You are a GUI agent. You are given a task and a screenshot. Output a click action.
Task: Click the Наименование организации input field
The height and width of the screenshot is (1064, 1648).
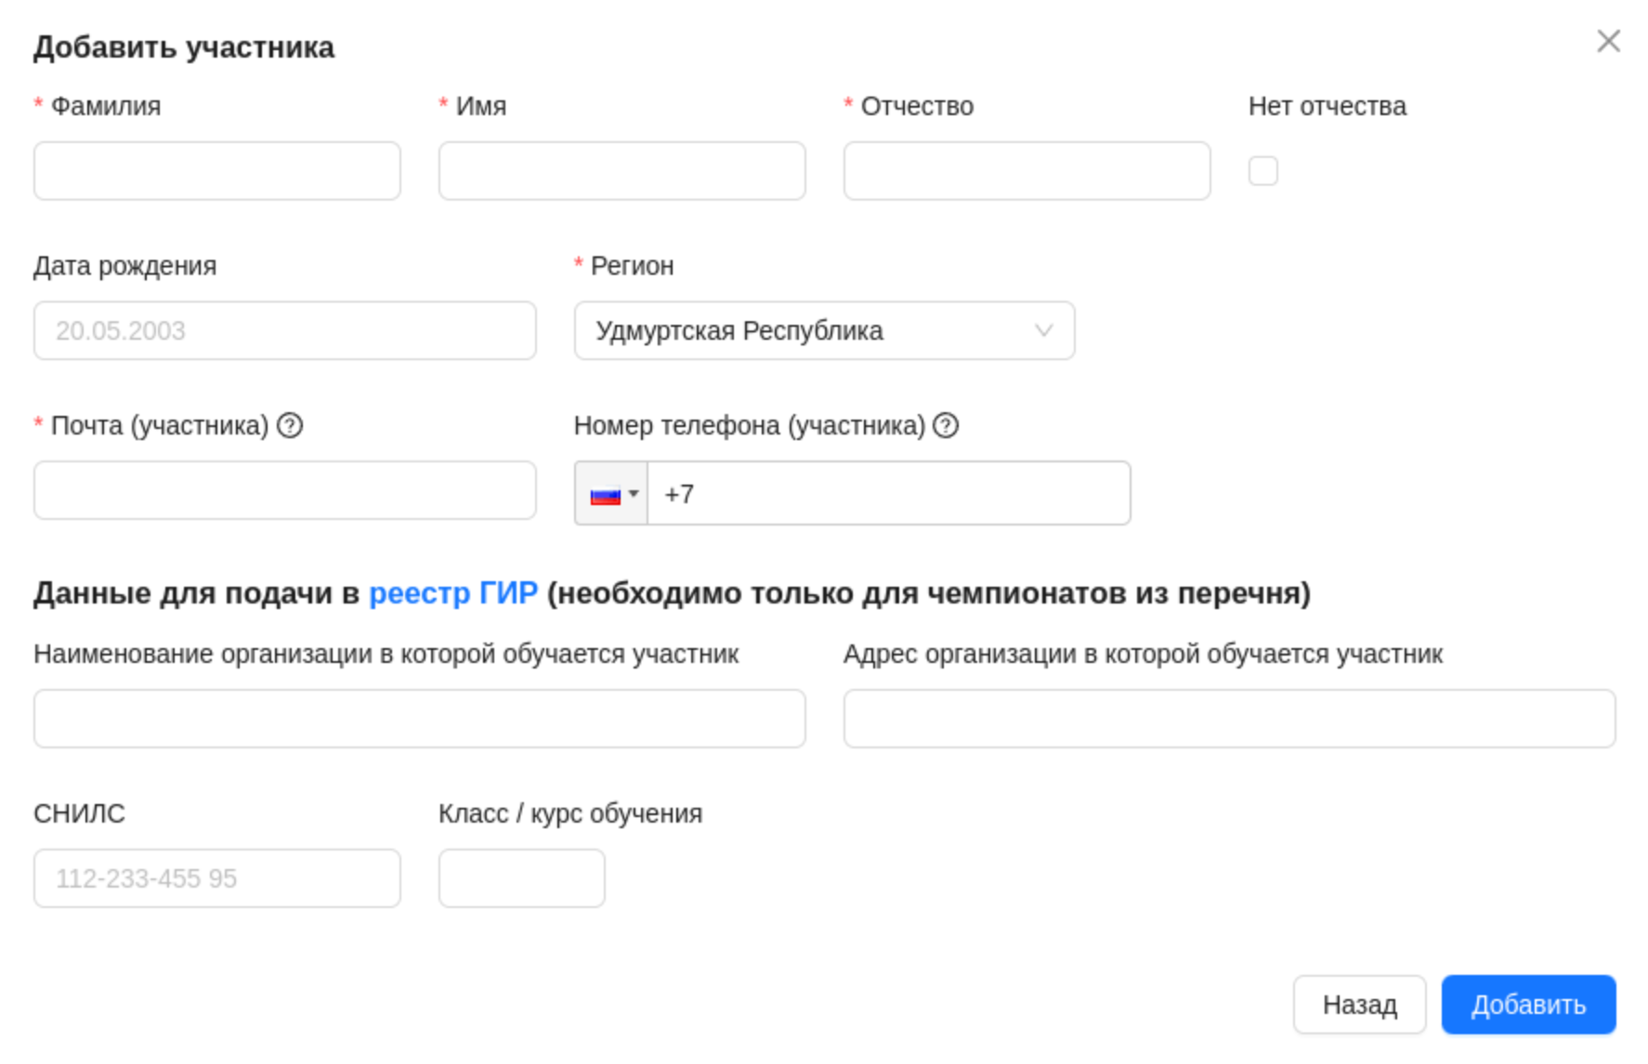tap(419, 718)
